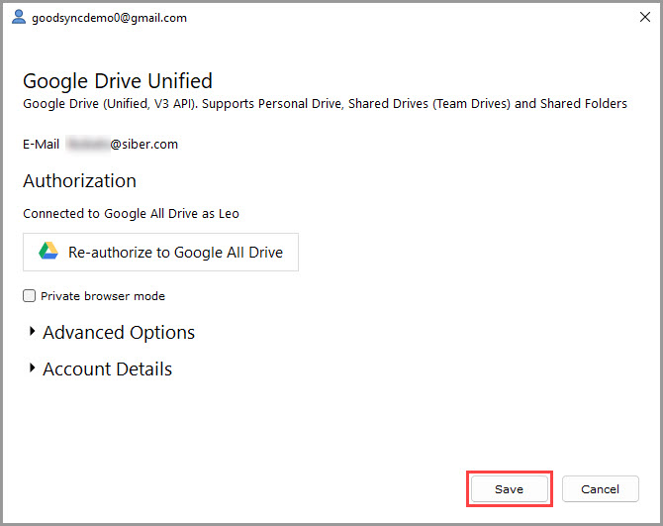Click the blurred @siber.com E-Mail value
The width and height of the screenshot is (663, 526).
point(122,145)
